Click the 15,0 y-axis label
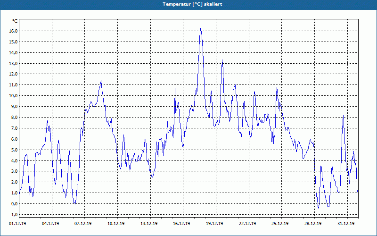This screenshot has height=236, width=377. click(x=13, y=42)
